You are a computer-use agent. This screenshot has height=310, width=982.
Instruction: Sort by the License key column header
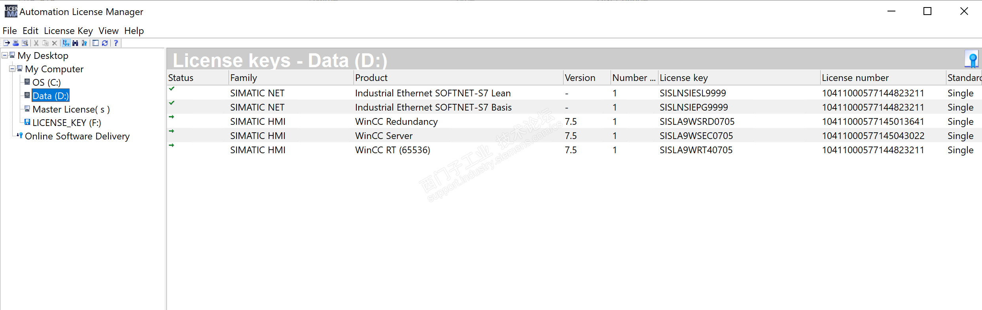(x=683, y=78)
